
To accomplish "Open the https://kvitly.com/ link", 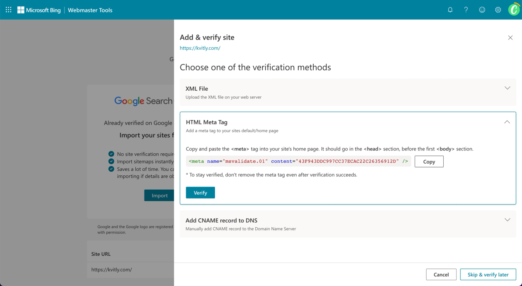I will [x=200, y=48].
